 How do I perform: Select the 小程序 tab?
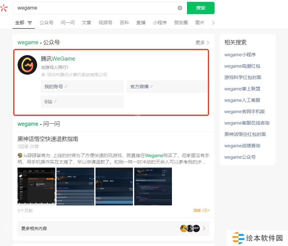point(160,23)
